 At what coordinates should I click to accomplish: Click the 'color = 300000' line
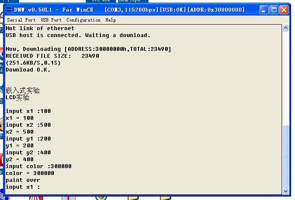[30, 173]
